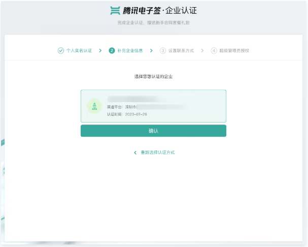Select the enterprise card dated 2023-07-26
308x247 pixels.
point(153,106)
